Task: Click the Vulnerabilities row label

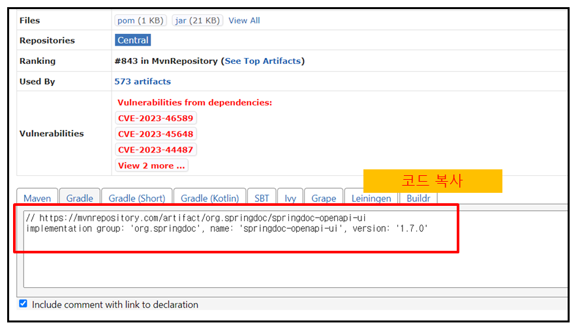Action: click(52, 134)
